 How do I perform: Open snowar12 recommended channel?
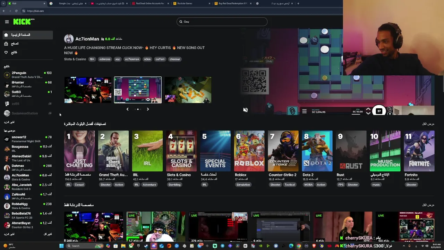[27, 139]
